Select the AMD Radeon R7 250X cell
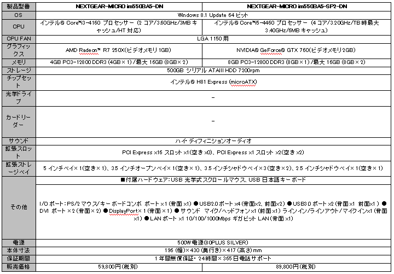The image size is (394, 274). pos(119,51)
